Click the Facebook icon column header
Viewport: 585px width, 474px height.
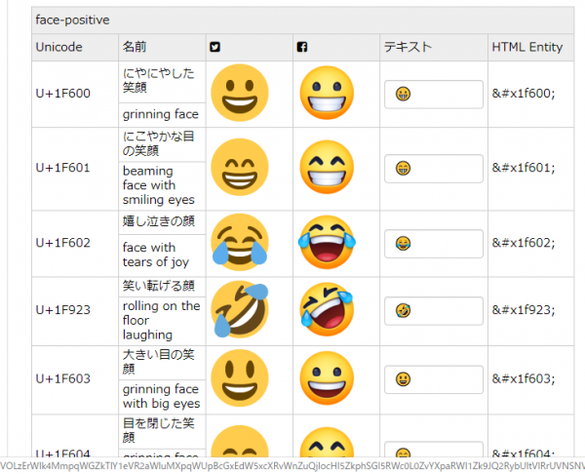click(302, 47)
